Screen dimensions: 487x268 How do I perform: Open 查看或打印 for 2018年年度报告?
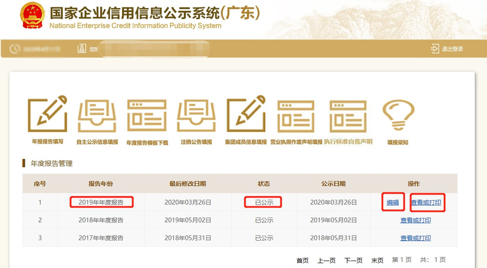point(415,220)
